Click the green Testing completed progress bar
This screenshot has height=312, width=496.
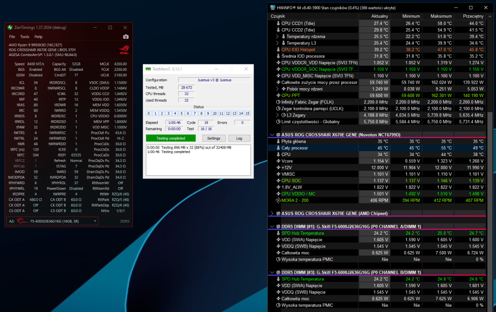tap(171, 138)
